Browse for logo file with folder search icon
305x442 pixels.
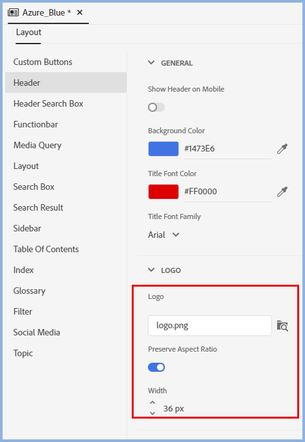(x=282, y=326)
